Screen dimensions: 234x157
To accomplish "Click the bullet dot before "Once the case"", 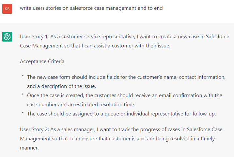I will (23, 95).
